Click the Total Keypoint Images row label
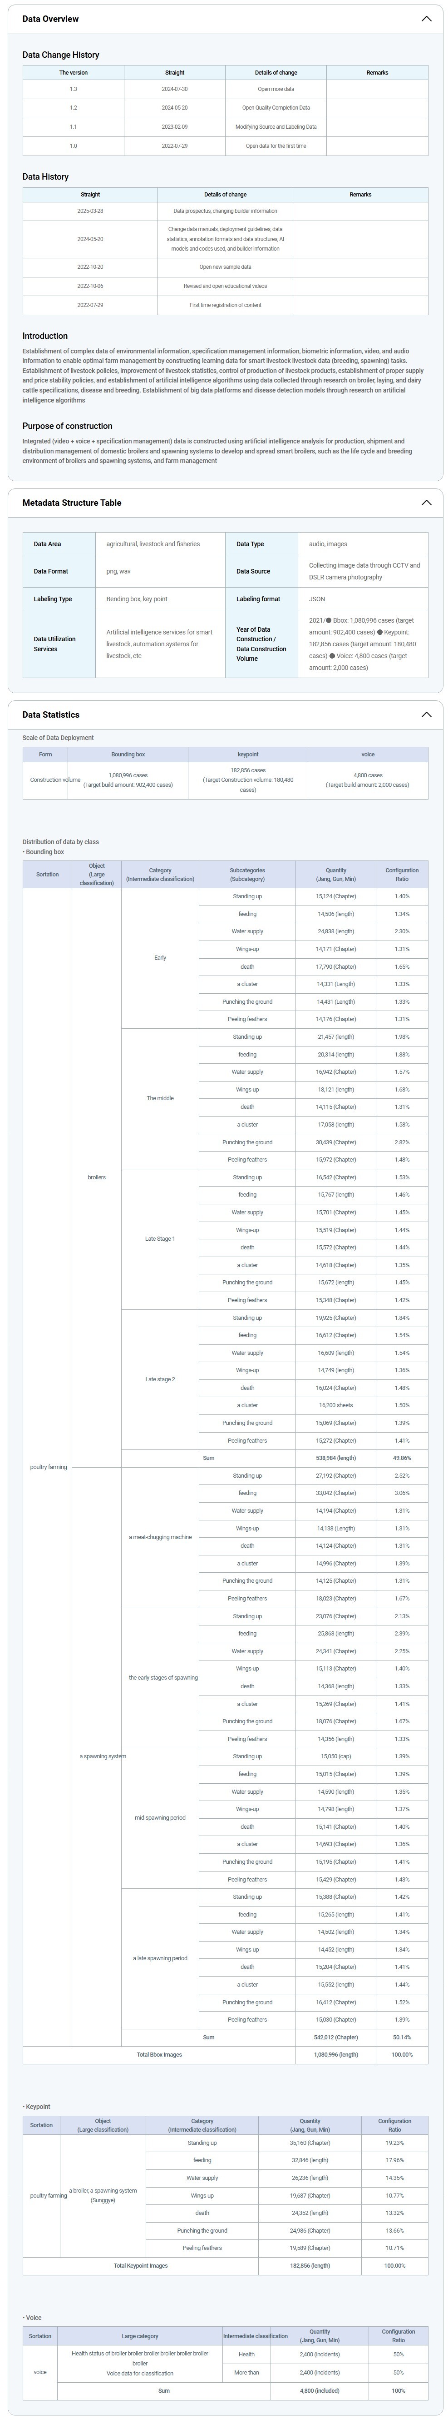Viewport: 448px width, 2420px height. click(141, 2266)
